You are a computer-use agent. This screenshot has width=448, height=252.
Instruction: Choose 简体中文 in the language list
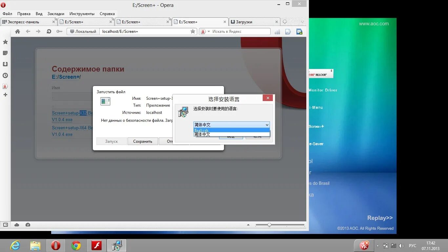(x=232, y=134)
